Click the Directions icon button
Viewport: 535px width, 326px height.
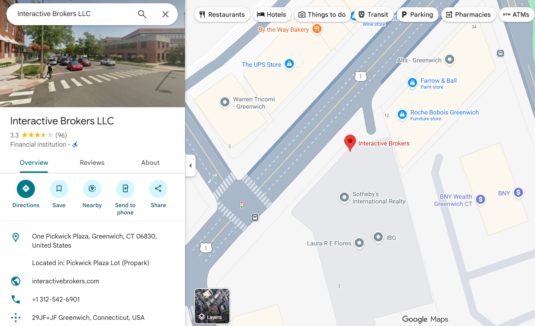(26, 189)
